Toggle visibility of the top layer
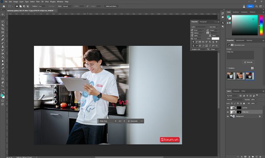The height and width of the screenshot is (158, 265). (x=228, y=107)
